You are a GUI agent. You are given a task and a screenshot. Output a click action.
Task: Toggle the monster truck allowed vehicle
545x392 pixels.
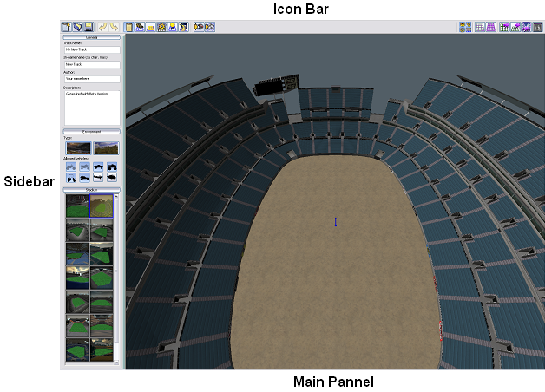pos(112,167)
